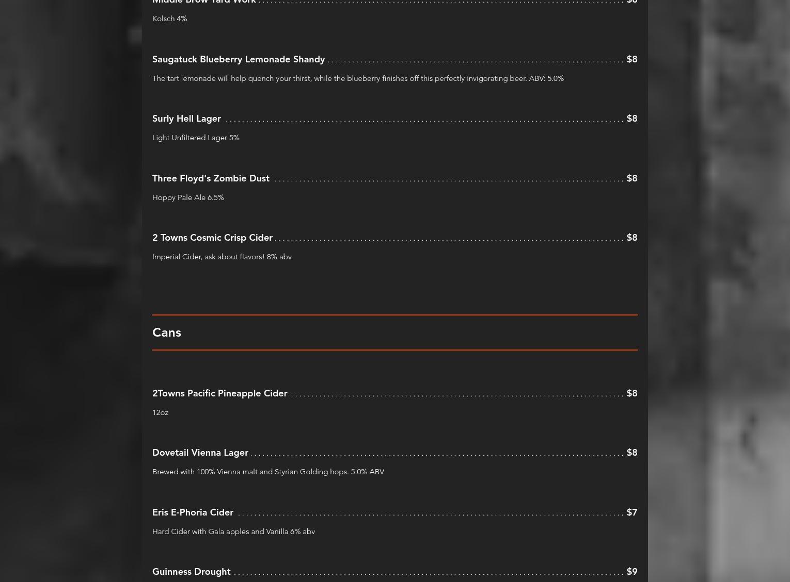
Task: Click the "Light Unfiltered Lager 5%" description
Action: 196,138
